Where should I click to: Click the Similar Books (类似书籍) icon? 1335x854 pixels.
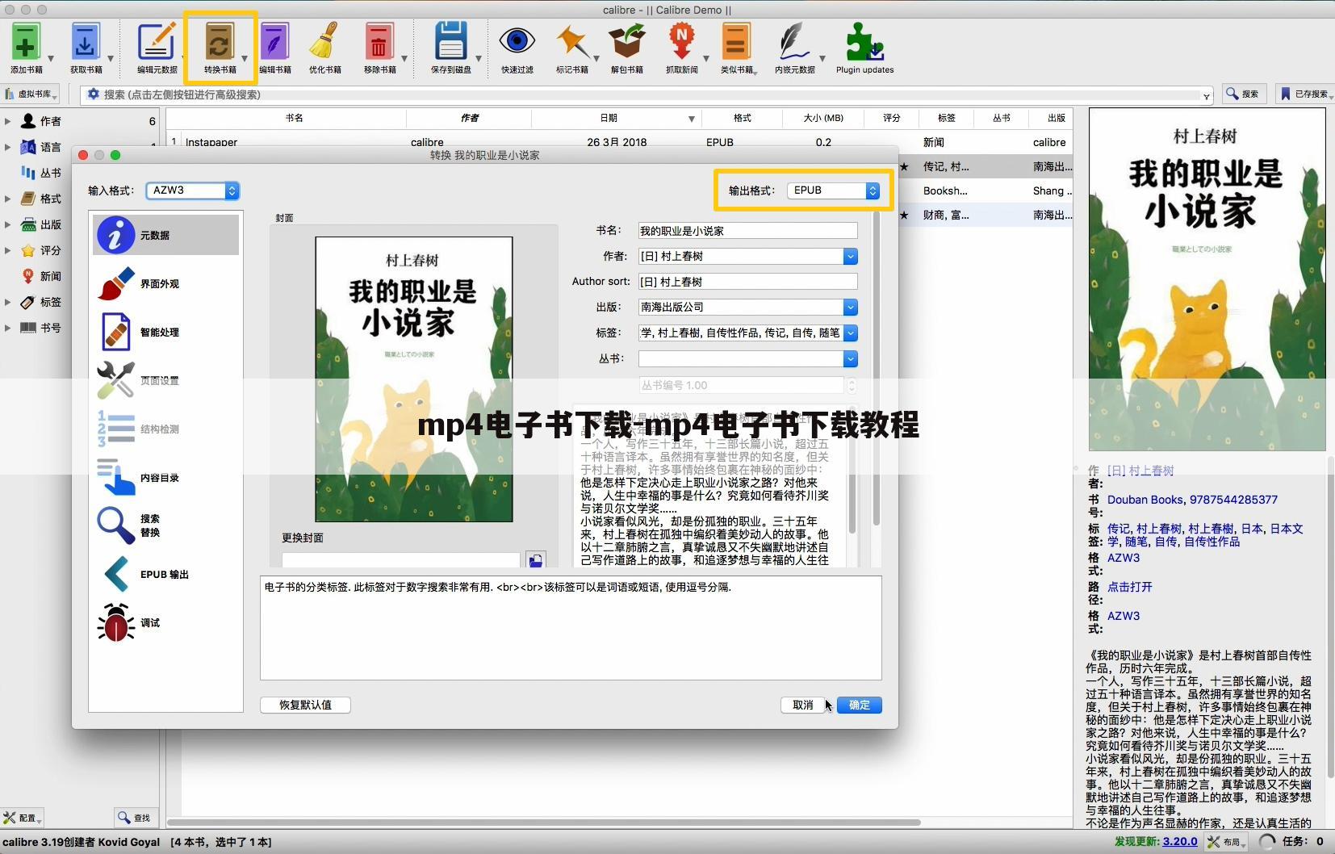point(735,42)
